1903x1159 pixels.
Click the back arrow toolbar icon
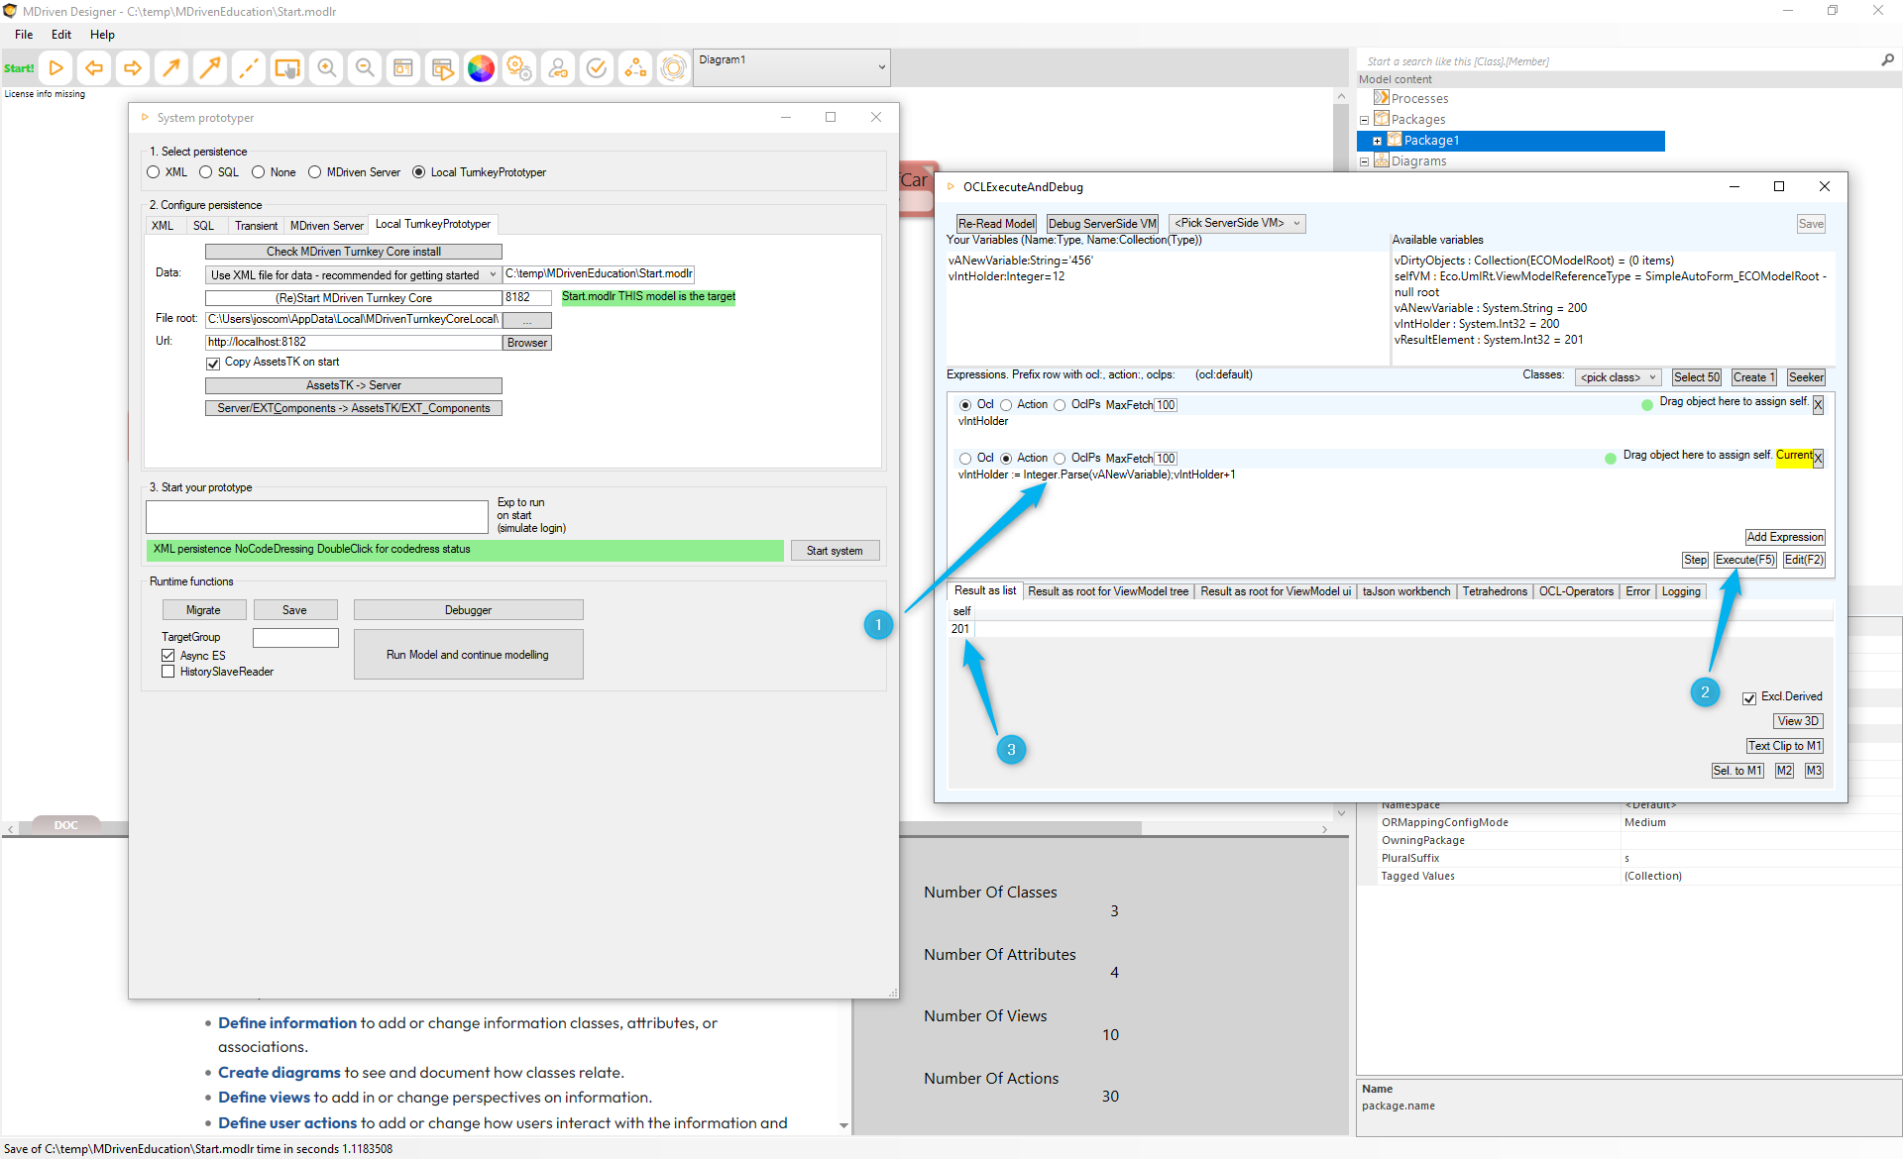94,68
